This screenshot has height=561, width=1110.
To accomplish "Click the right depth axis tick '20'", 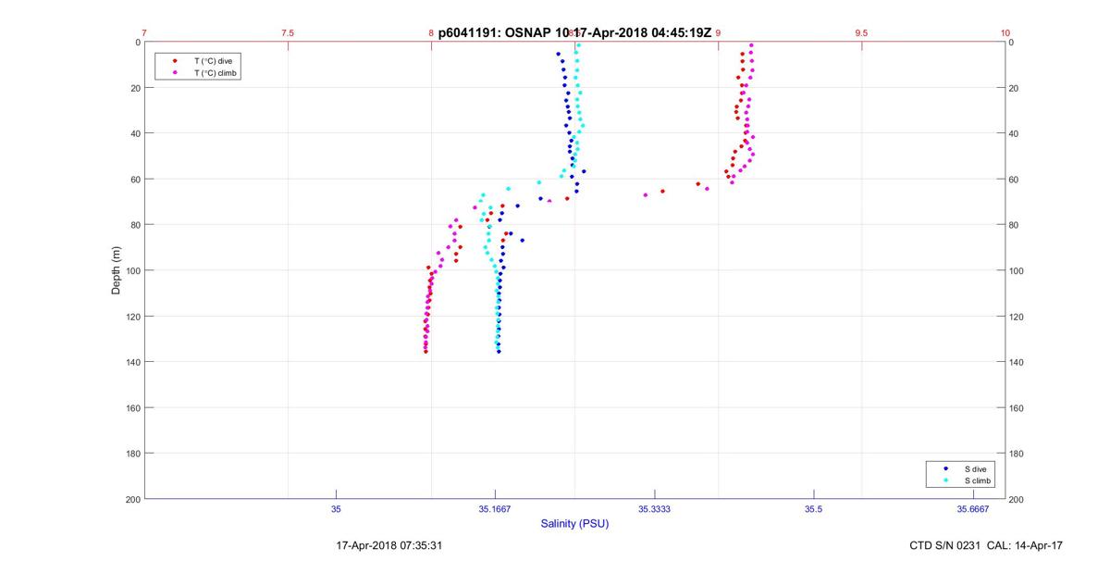I will coord(1015,88).
